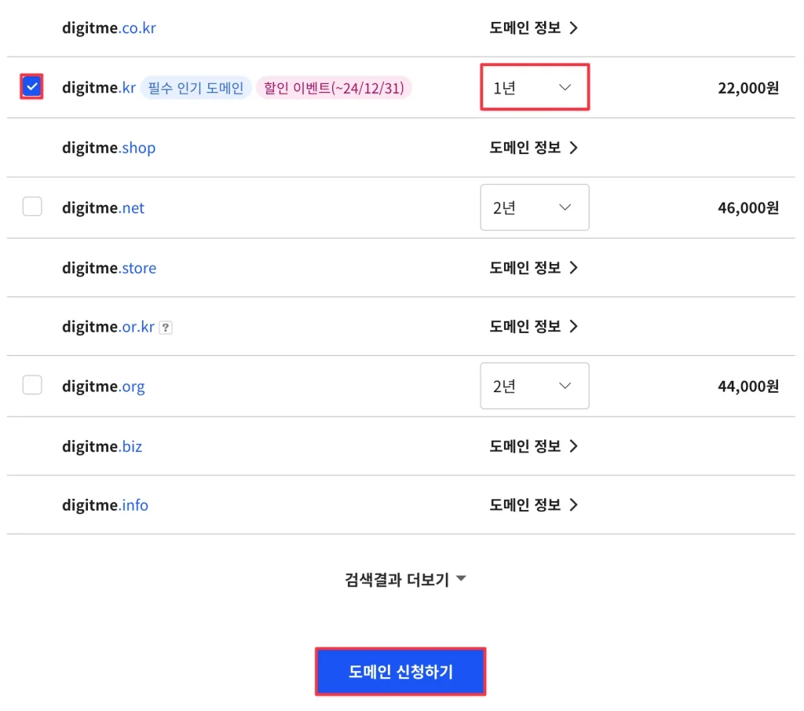Select the digitme.org domain checkbox
Image resolution: width=804 pixels, height=711 pixels.
click(x=32, y=385)
